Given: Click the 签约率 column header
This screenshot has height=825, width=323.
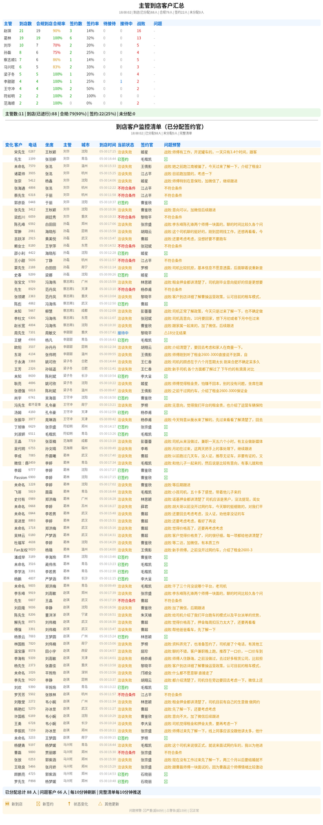Looking at the screenshot, I should click(x=92, y=23).
